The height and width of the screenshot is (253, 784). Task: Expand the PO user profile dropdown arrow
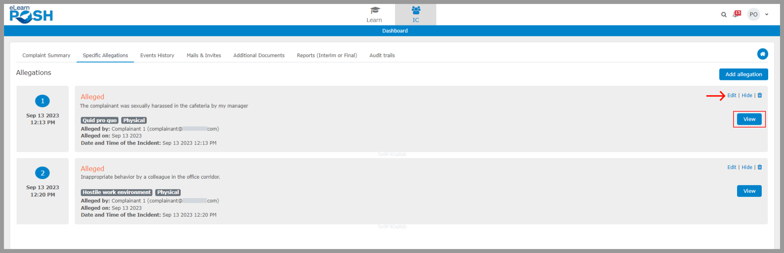(x=767, y=15)
